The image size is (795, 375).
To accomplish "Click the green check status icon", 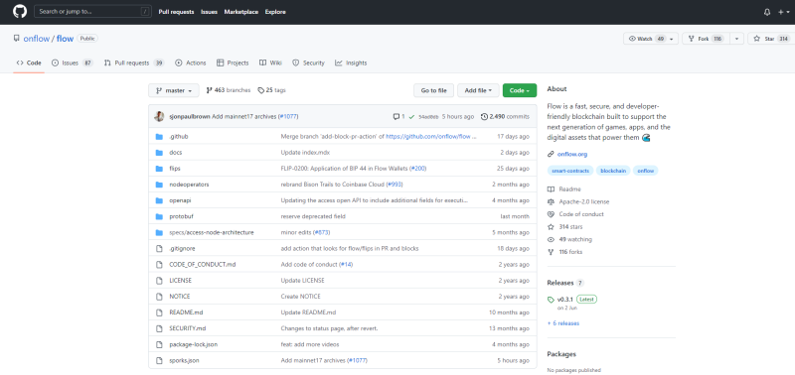I will pos(411,116).
